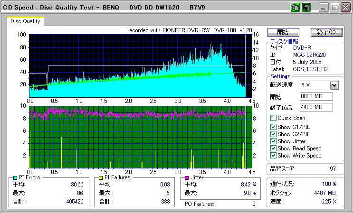
Task: Minimize the CD Speed window
Action: tap(324, 8)
